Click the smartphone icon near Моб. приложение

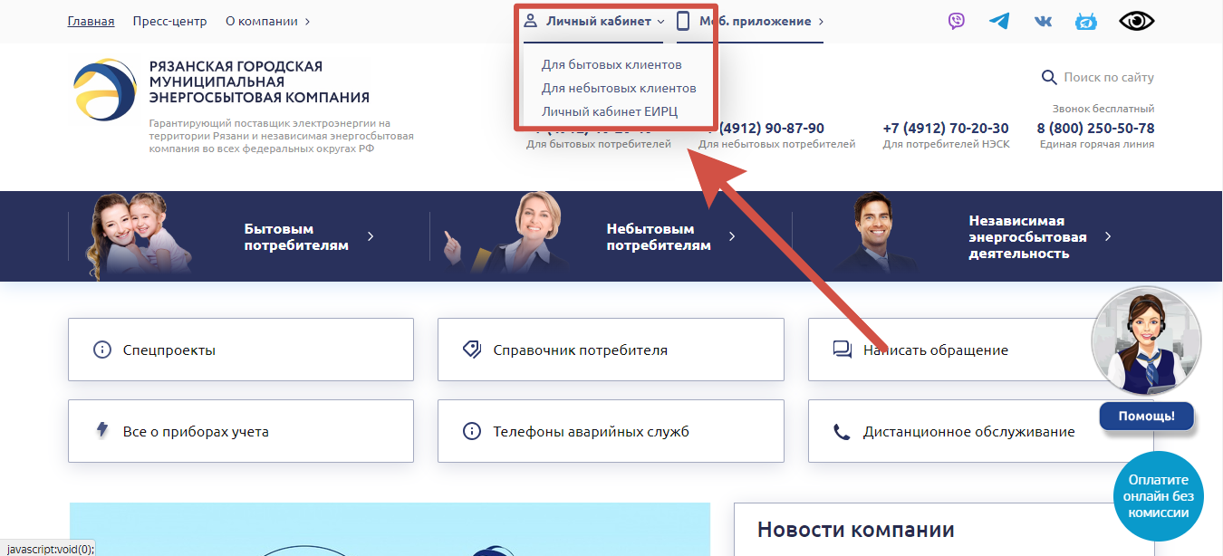coord(683,21)
